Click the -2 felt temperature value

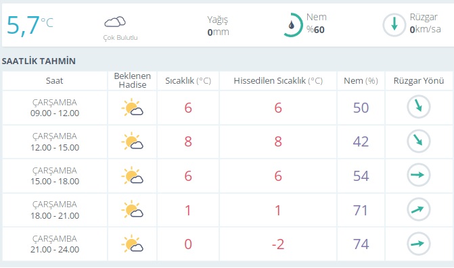pos(278,244)
